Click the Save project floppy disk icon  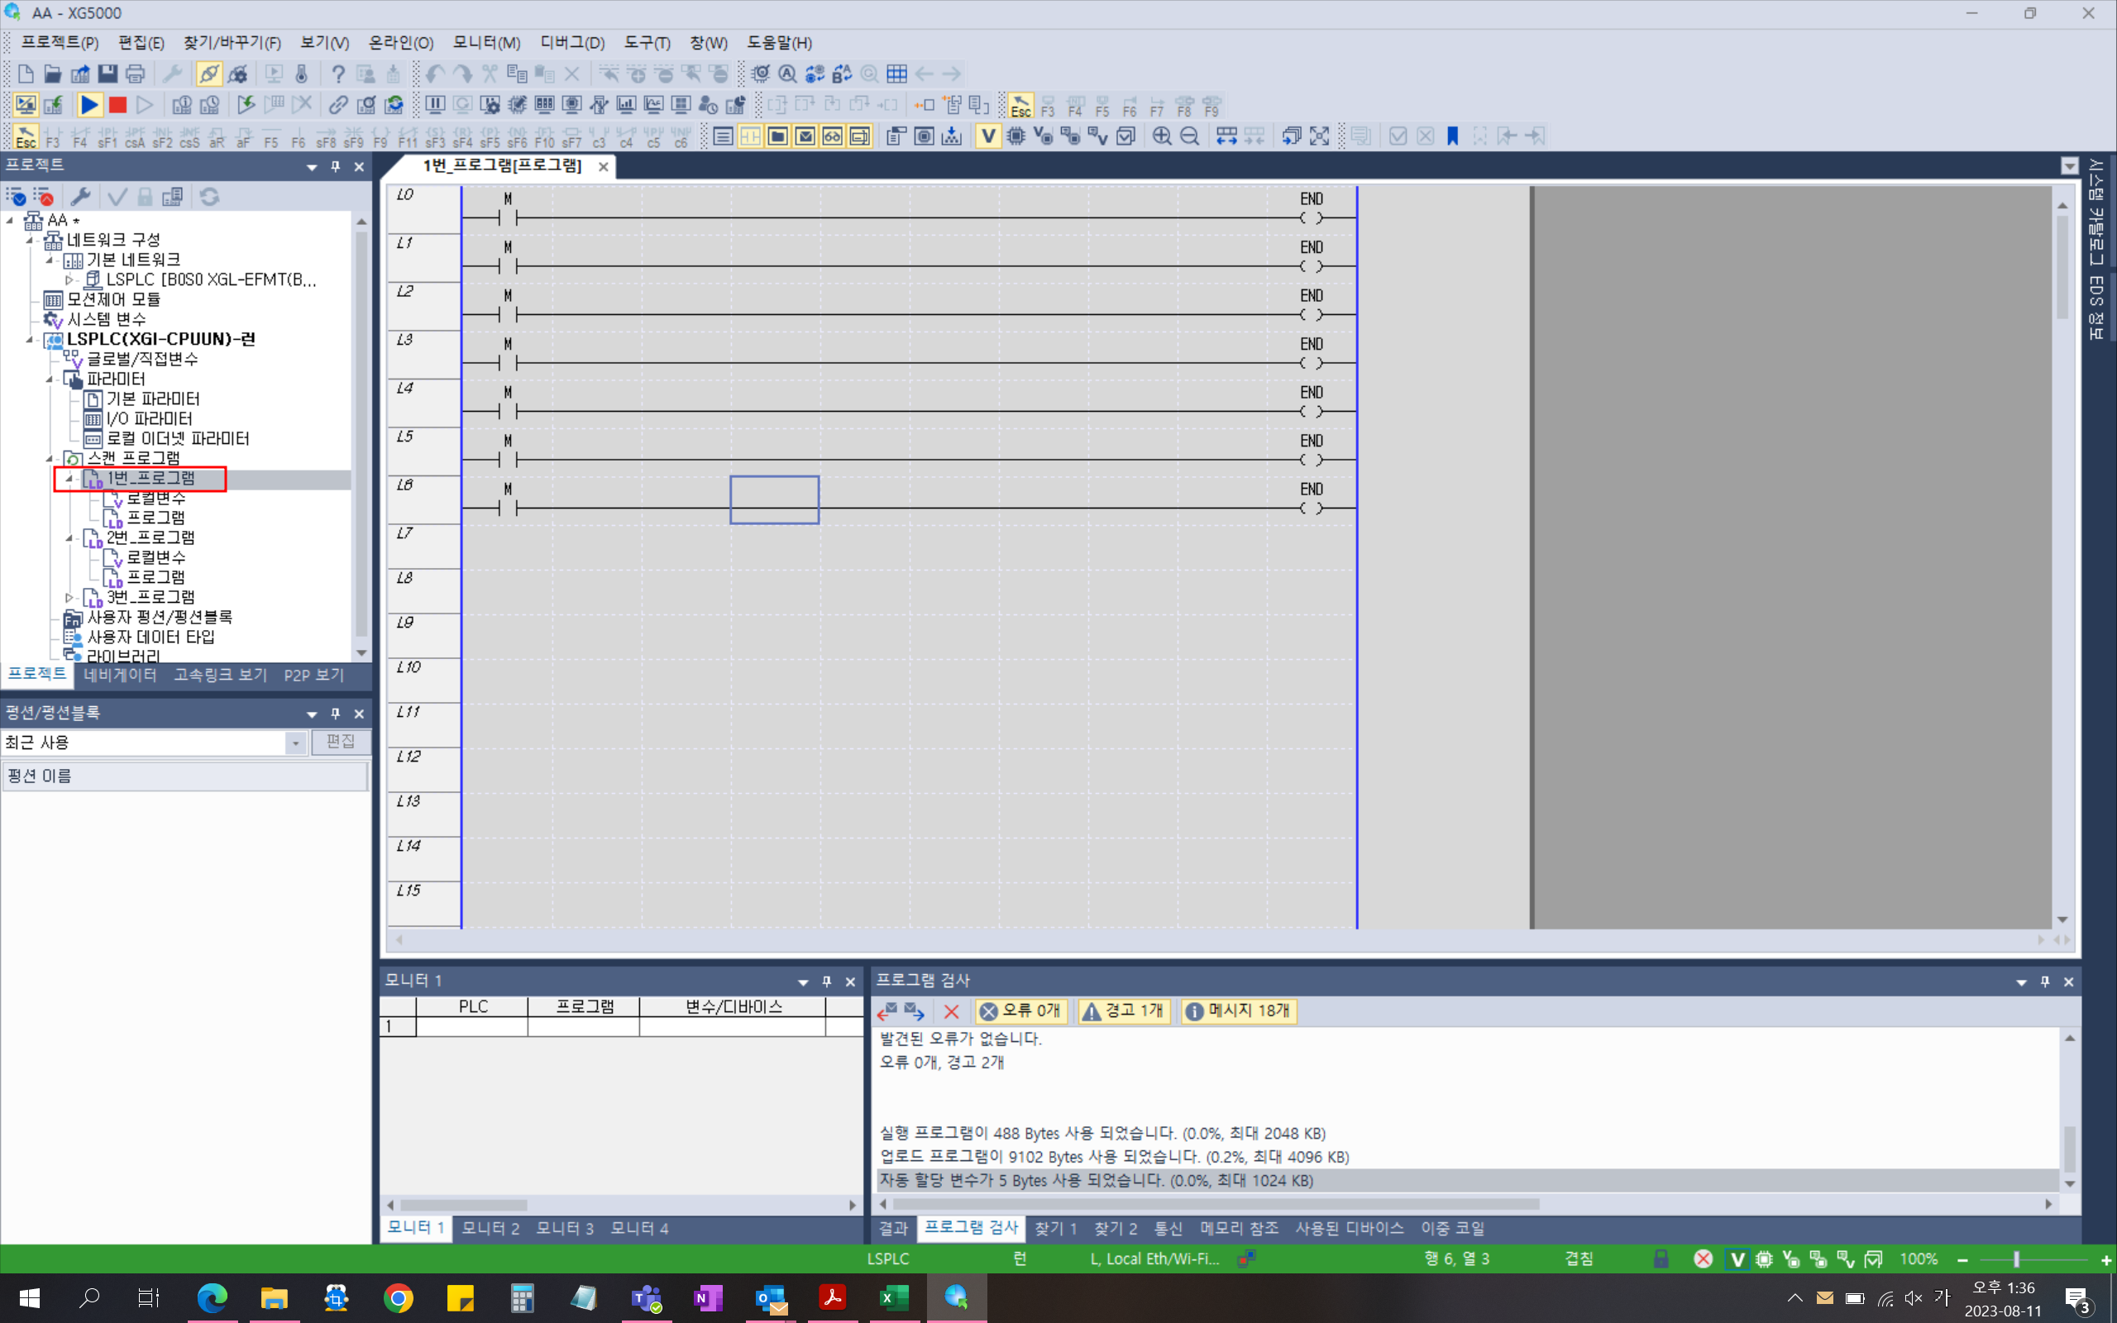pyautogui.click(x=107, y=74)
